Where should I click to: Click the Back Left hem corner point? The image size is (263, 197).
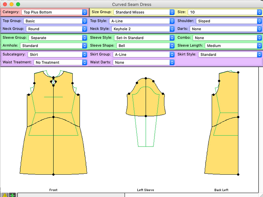pyautogui.click(x=238, y=175)
